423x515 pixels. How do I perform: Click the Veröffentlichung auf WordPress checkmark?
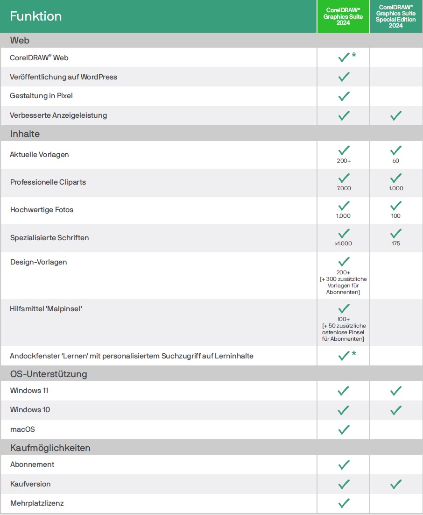pos(344,77)
